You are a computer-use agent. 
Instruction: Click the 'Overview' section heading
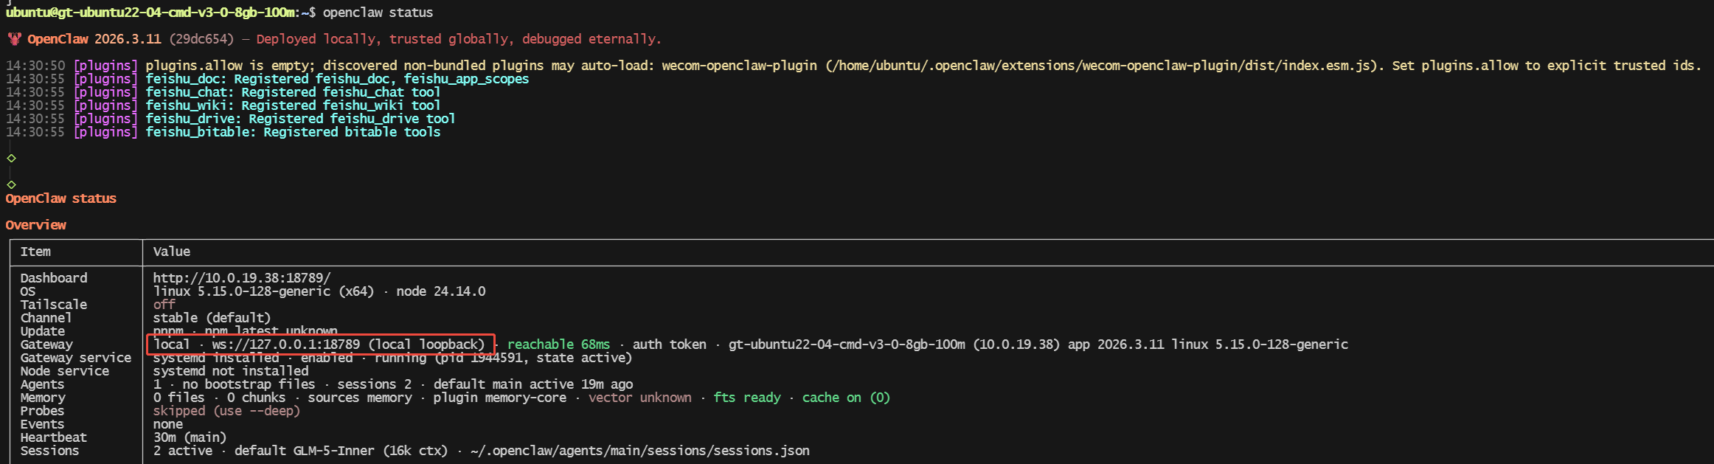(36, 225)
